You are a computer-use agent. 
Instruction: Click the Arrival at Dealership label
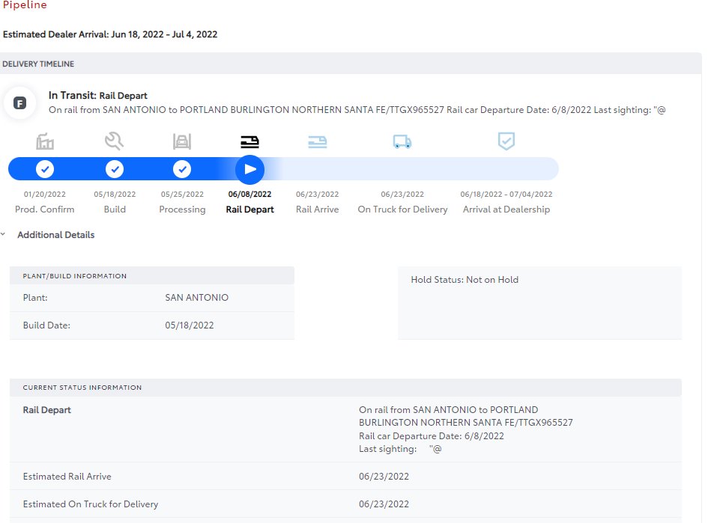506,209
